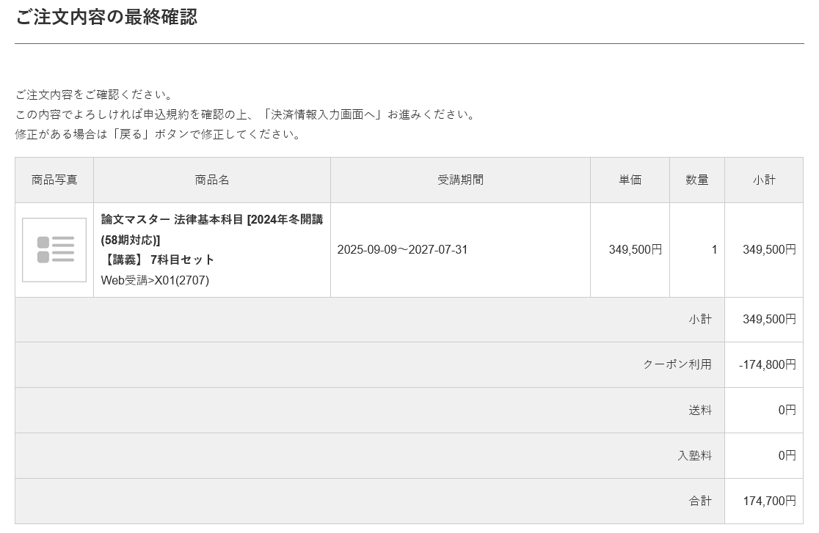Viewport: 819px width, 533px height.
Task: Click the クーポン利用 label
Action: pos(677,364)
